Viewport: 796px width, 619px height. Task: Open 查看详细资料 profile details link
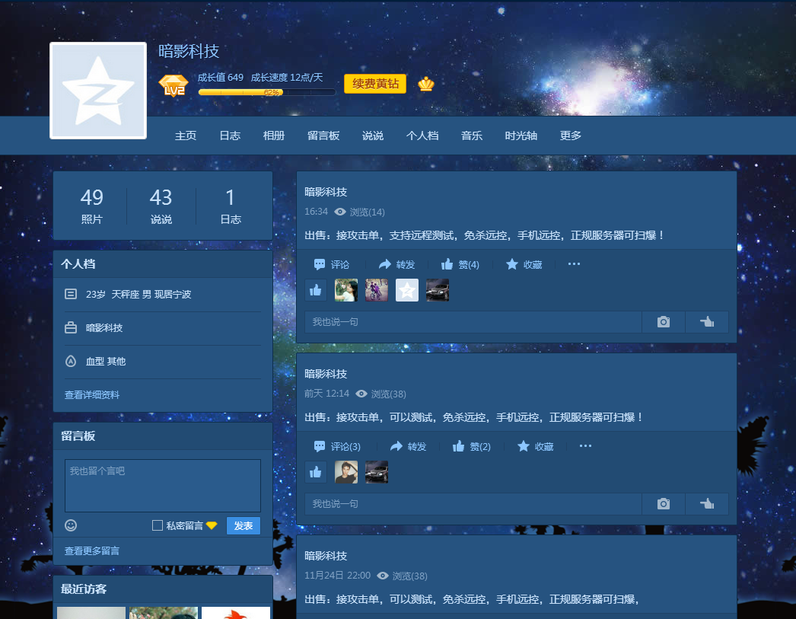[91, 395]
